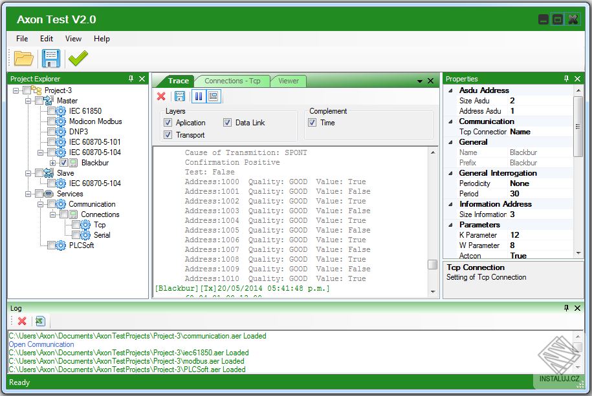592x396 pixels.
Task: Pin the Project Explorer panel
Action: (x=131, y=78)
